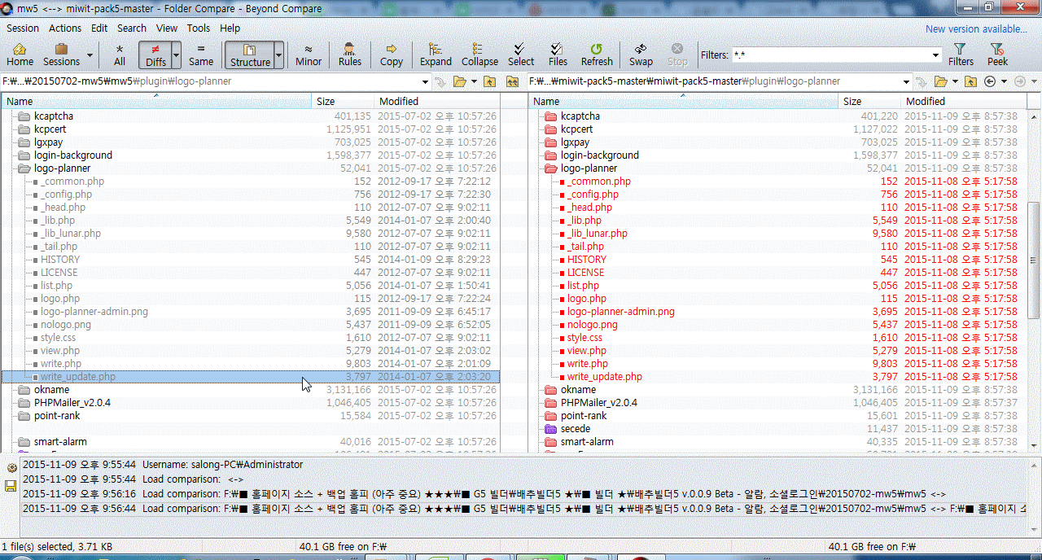Toggle the All display filter
Screen dimensions: 1042x560
(120, 55)
